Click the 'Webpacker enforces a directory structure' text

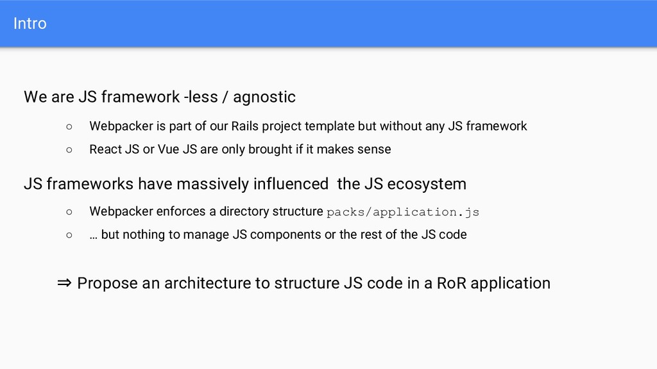206,211
